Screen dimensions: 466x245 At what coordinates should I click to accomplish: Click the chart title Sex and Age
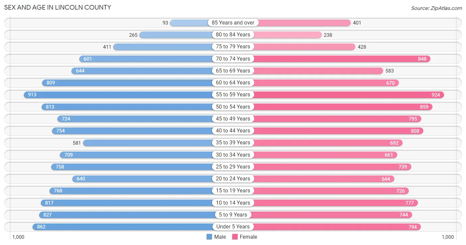tap(58, 7)
